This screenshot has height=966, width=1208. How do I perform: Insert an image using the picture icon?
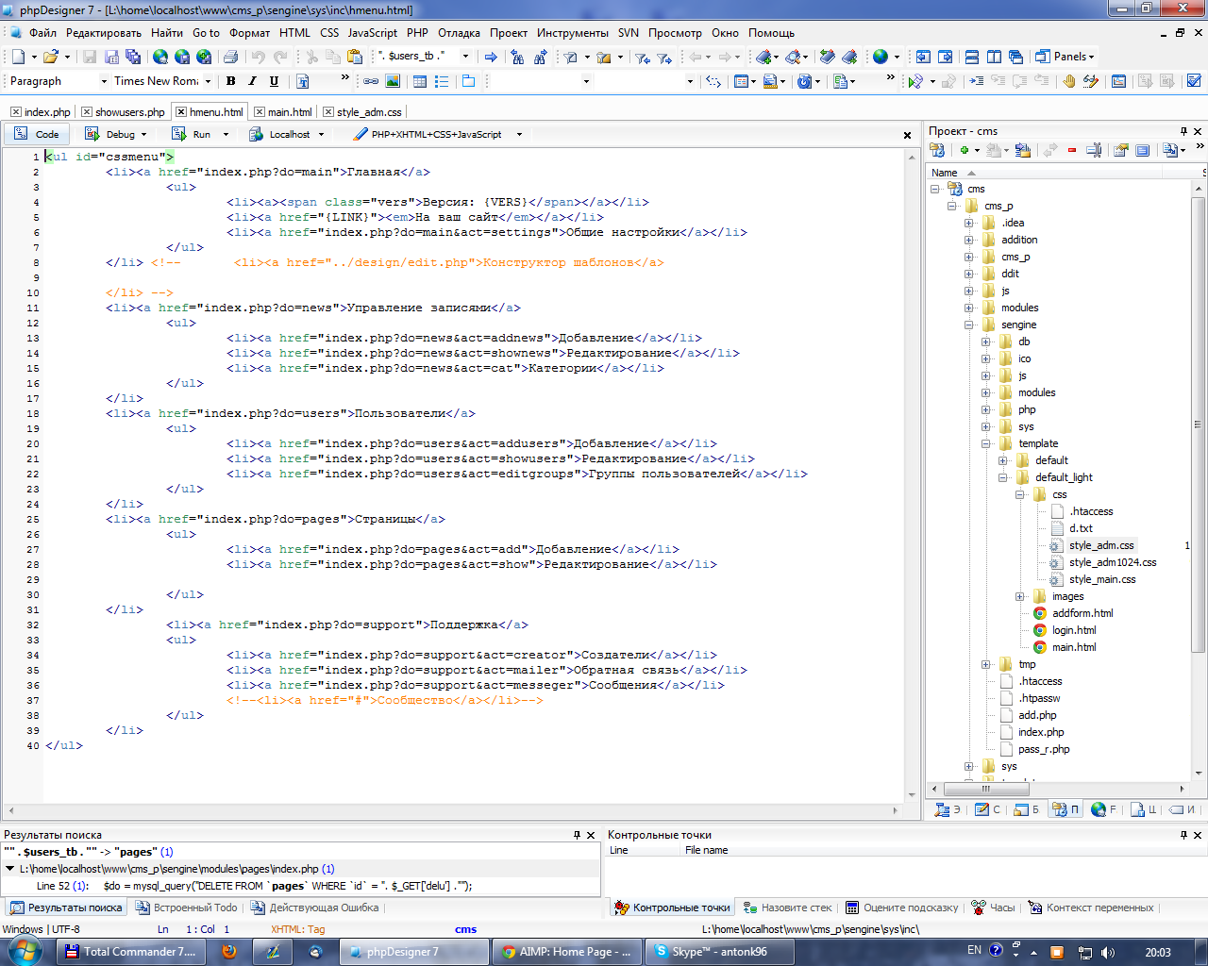[x=393, y=81]
